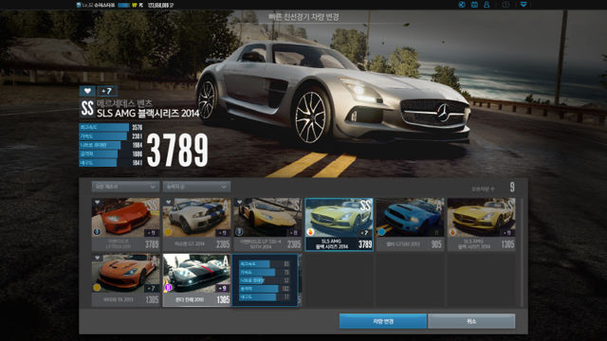
Task: Click the flame badge on selected SLS AMG card
Action: 310,231
